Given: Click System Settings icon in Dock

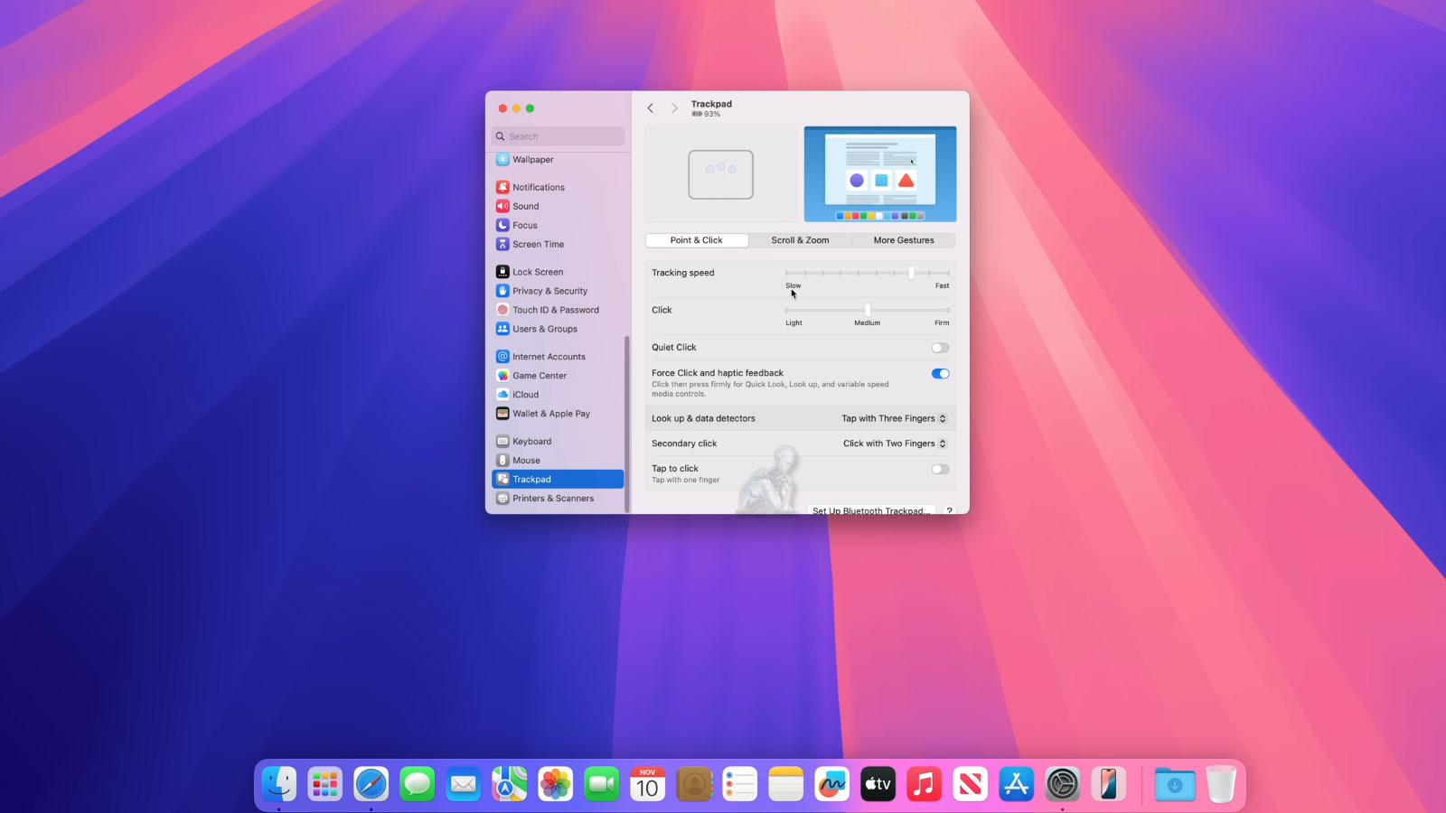Looking at the screenshot, I should coord(1062,784).
